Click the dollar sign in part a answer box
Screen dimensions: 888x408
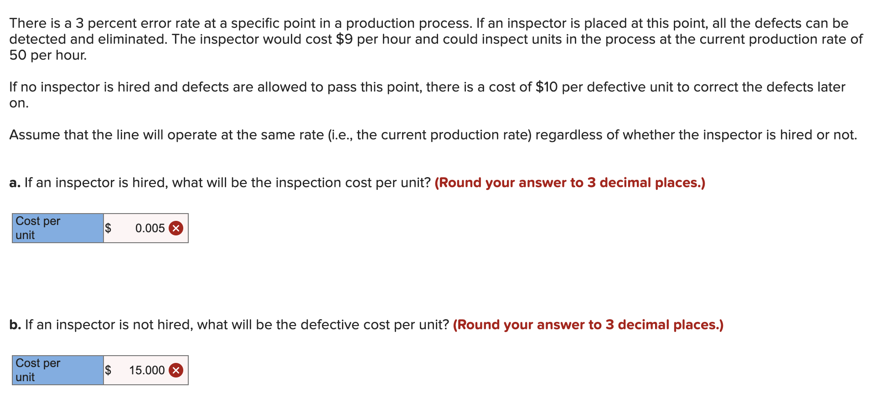click(108, 228)
